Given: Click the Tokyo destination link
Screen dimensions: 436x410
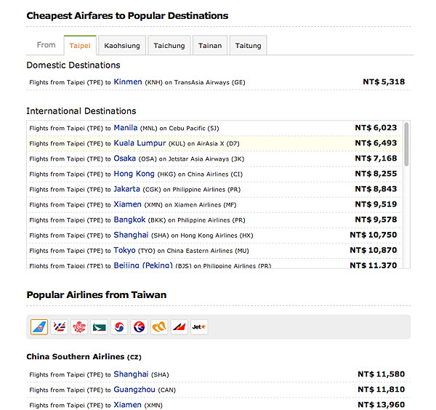Looking at the screenshot, I should 124,250.
